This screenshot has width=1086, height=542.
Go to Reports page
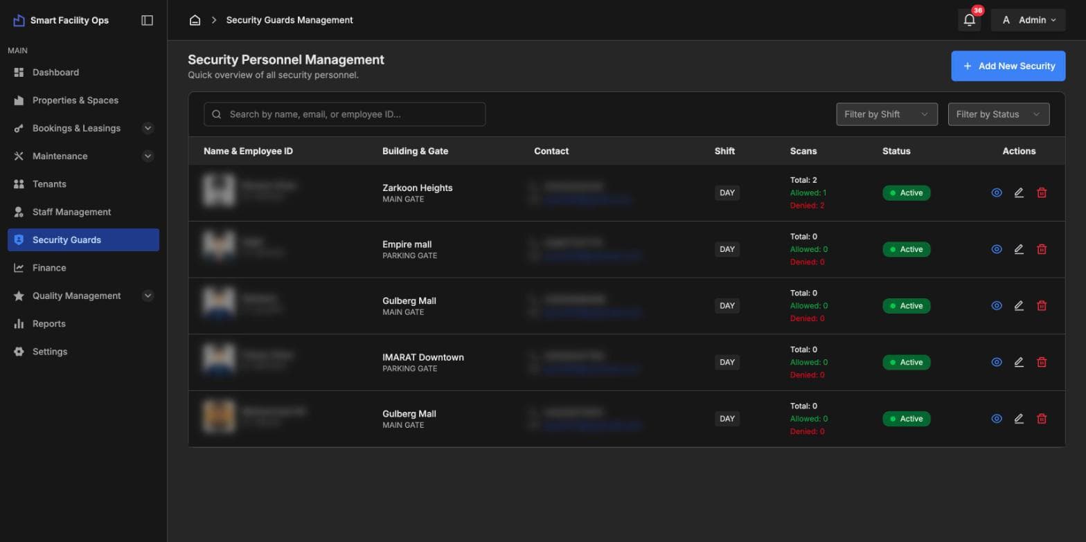(83, 323)
